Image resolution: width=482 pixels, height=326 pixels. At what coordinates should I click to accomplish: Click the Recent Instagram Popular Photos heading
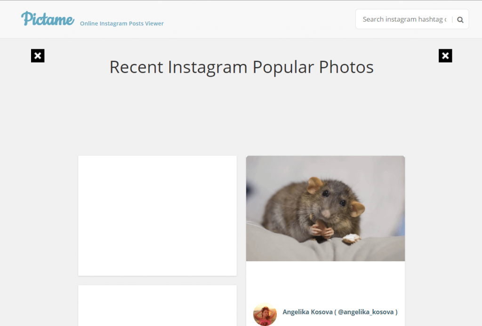tap(241, 67)
